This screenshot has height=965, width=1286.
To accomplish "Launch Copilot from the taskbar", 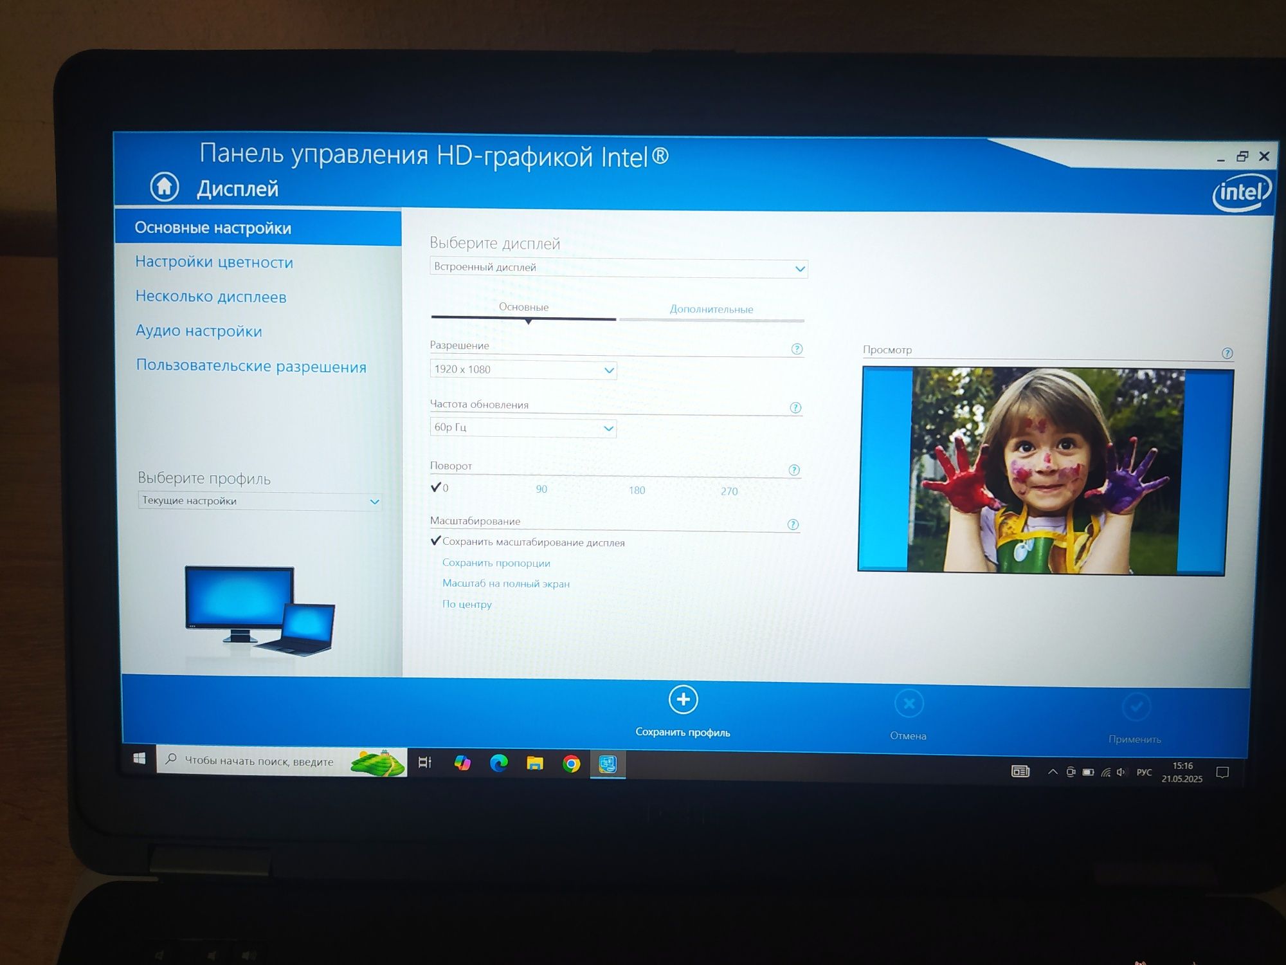I will click(x=462, y=762).
